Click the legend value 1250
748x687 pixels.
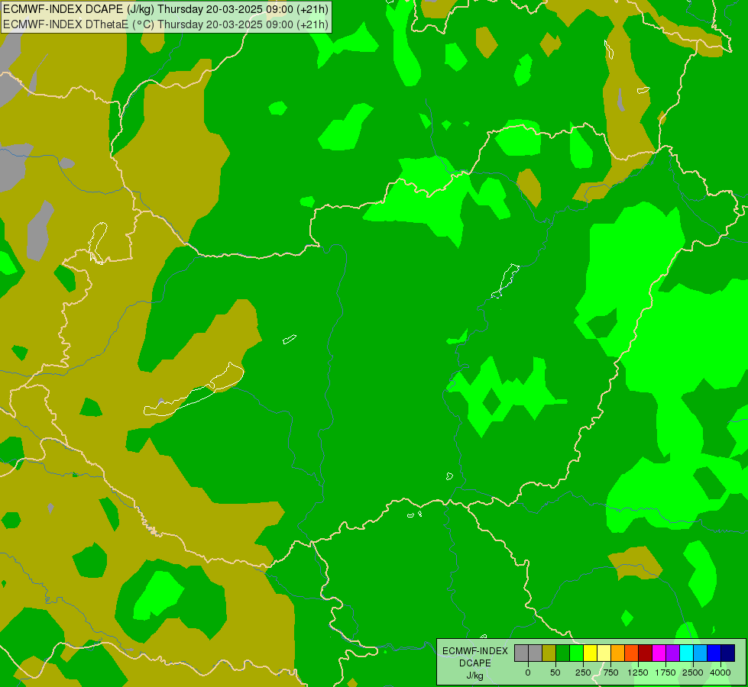click(x=638, y=672)
